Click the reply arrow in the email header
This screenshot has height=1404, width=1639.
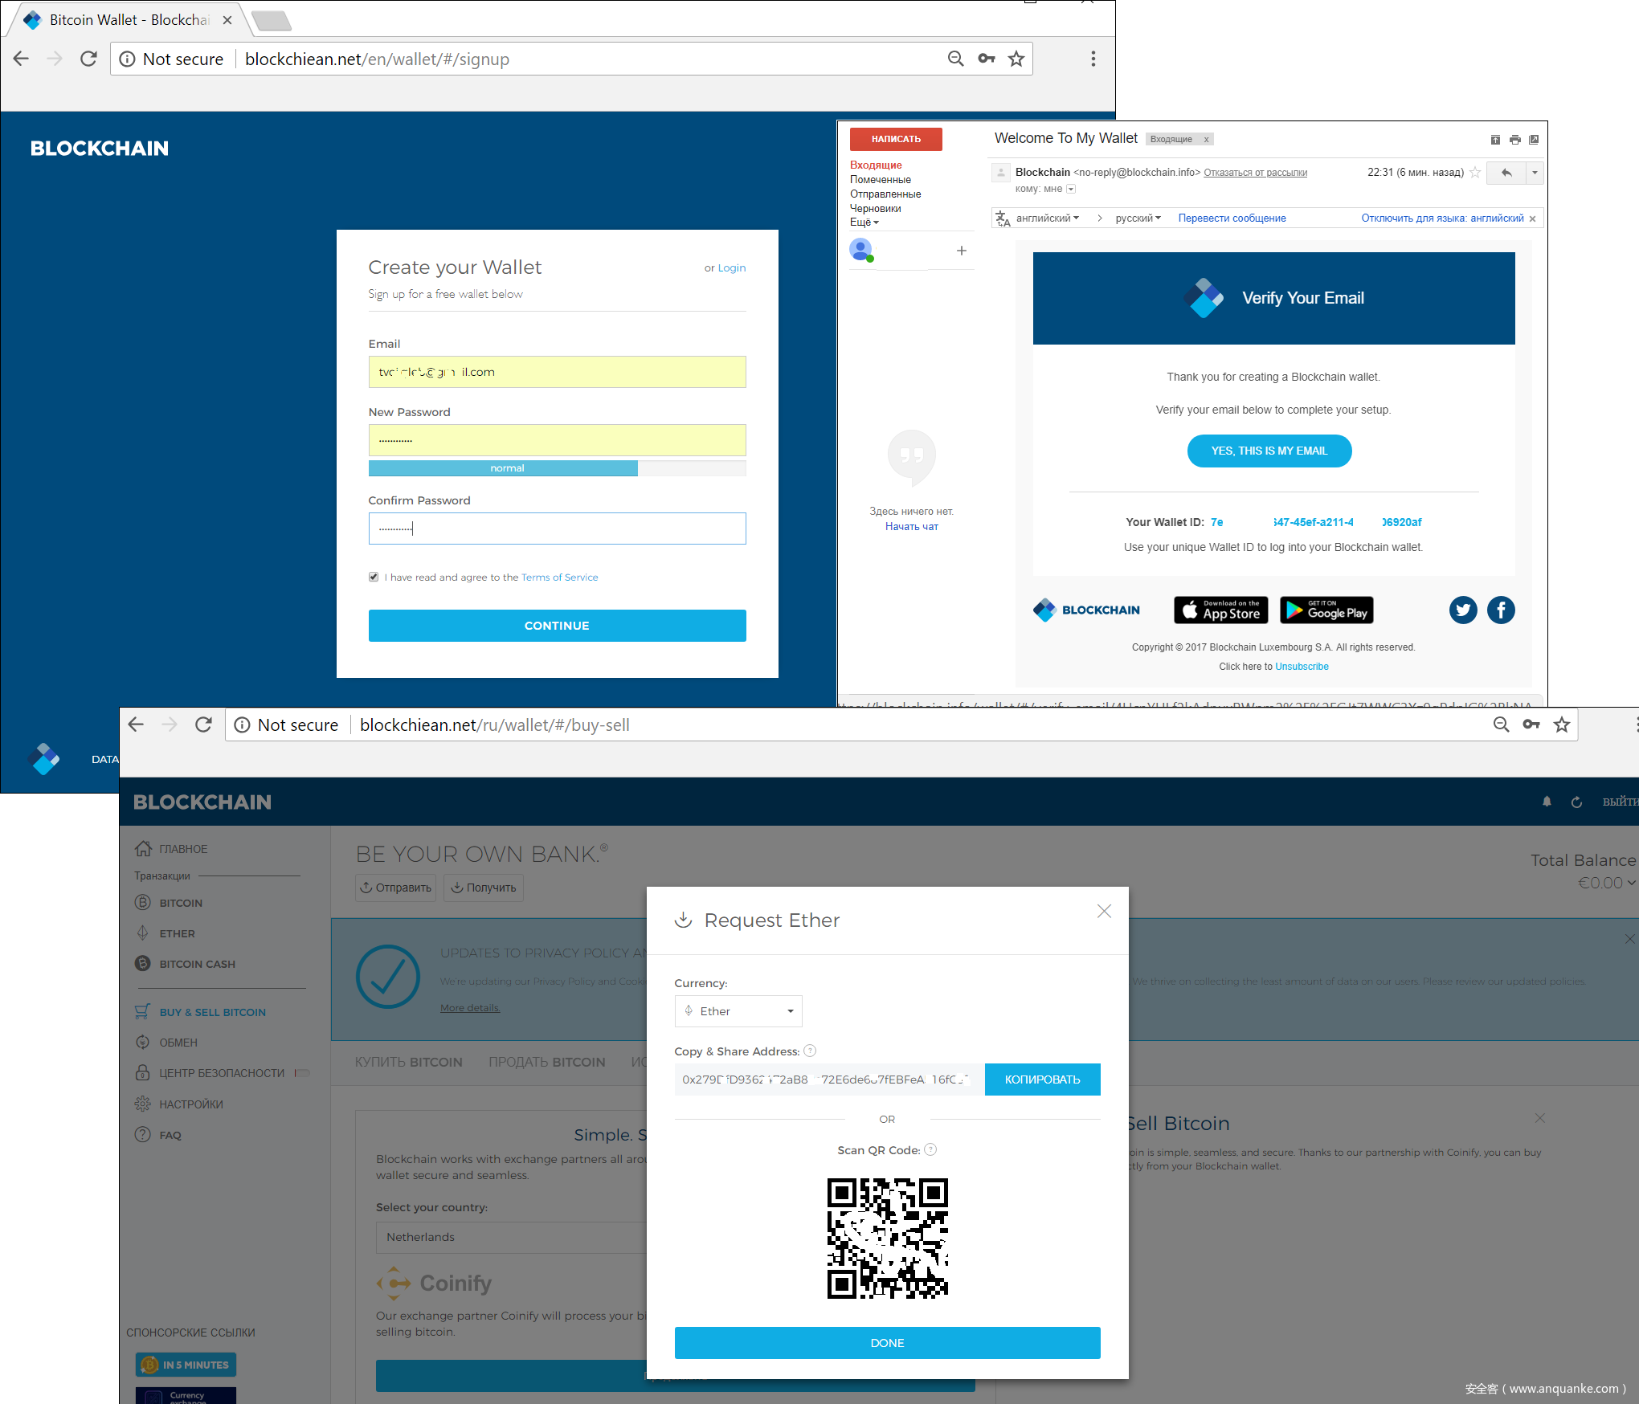click(x=1506, y=173)
